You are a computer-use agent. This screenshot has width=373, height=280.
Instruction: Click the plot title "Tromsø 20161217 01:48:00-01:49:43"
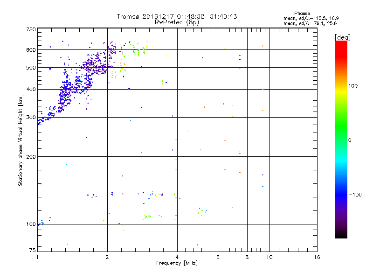pos(177,16)
